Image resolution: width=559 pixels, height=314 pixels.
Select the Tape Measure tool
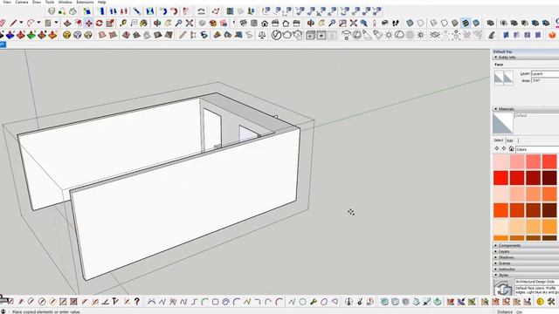point(123,24)
